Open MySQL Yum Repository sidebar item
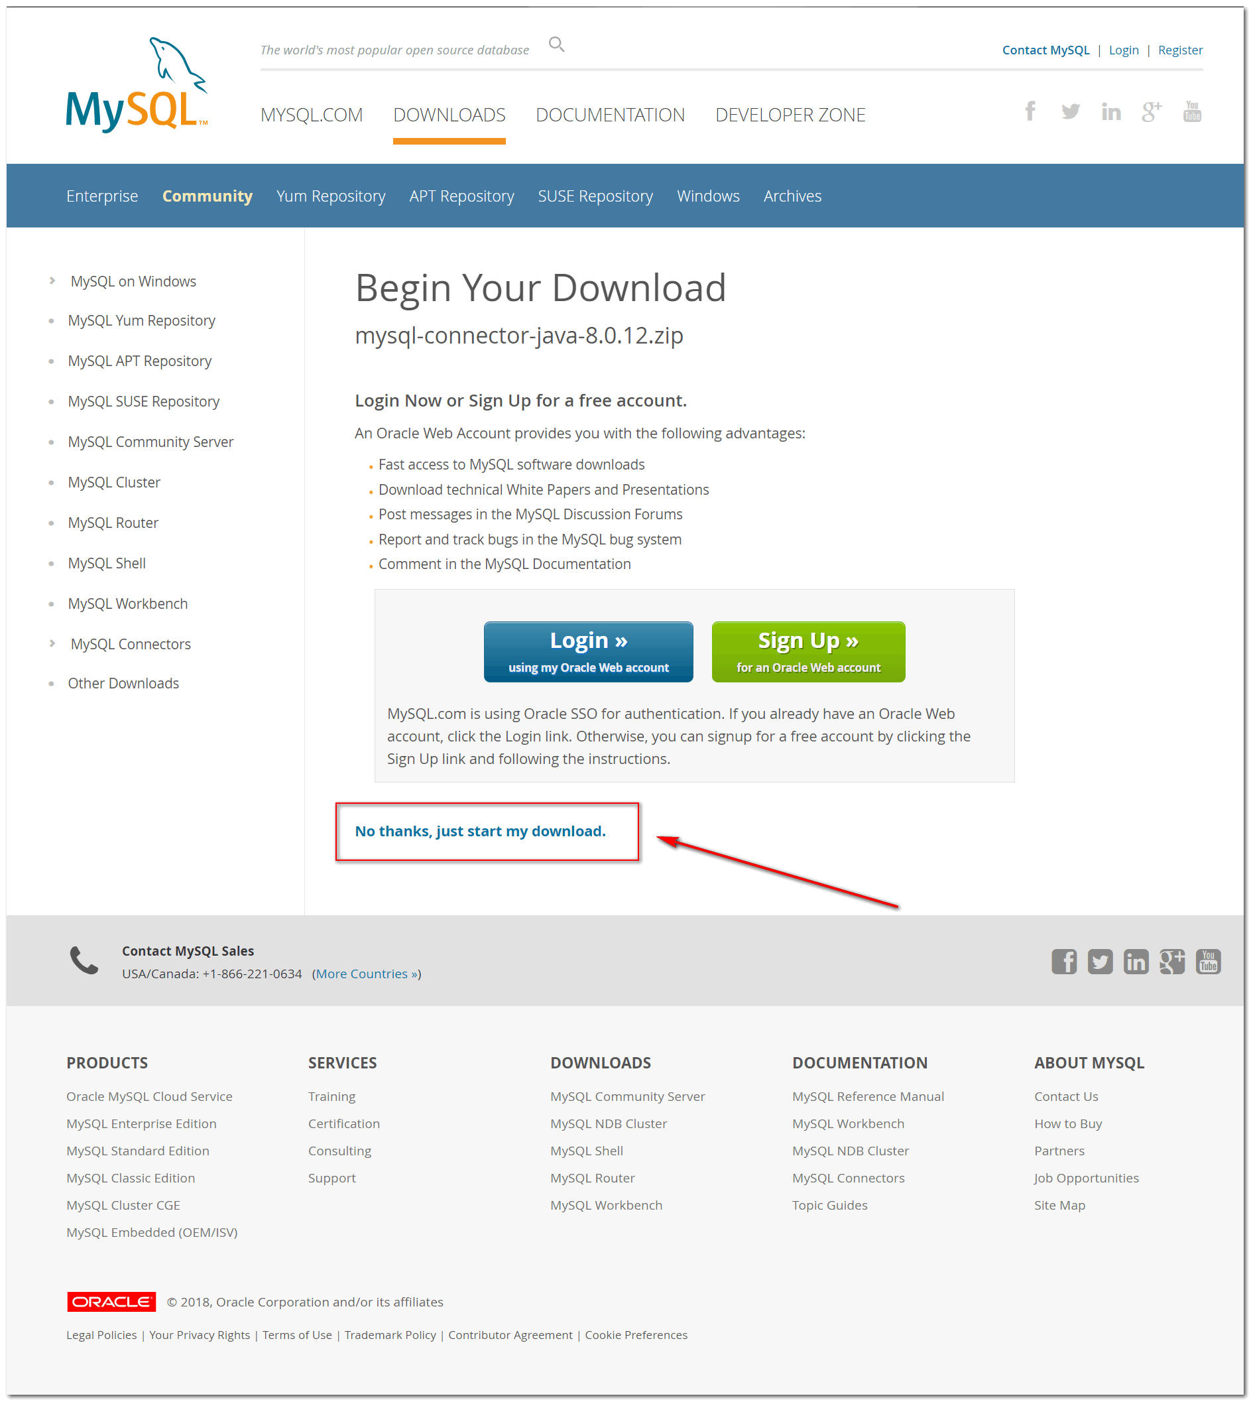Image resolution: width=1251 pixels, height=1402 pixels. pos(142,320)
